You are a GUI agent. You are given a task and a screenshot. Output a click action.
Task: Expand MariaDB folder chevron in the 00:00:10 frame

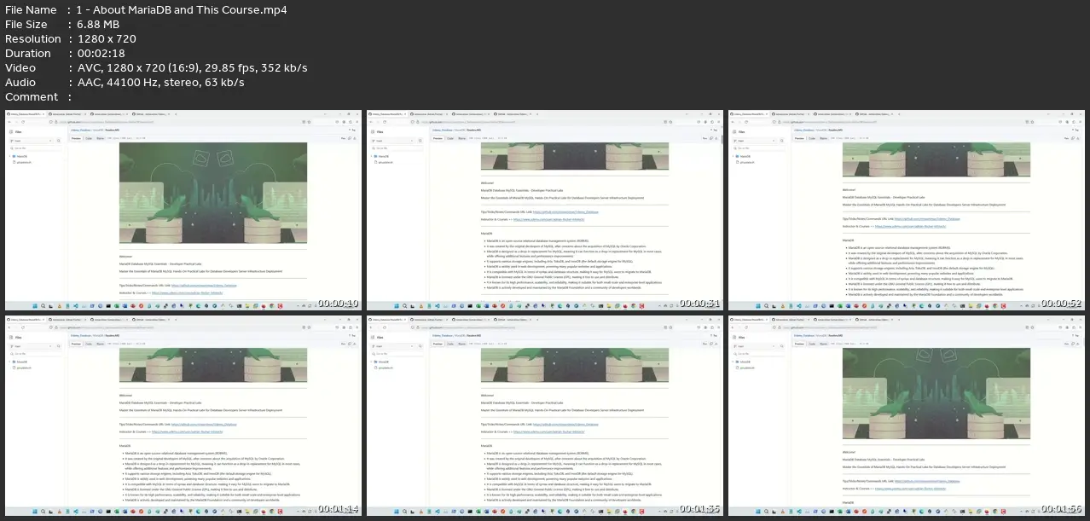pyautogui.click(x=9, y=156)
